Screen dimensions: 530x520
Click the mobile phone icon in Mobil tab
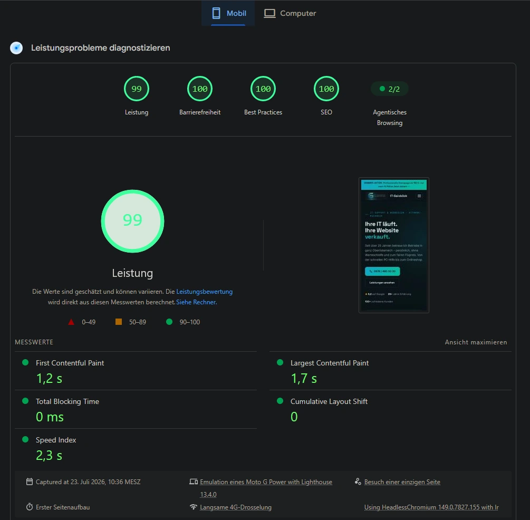tap(216, 13)
